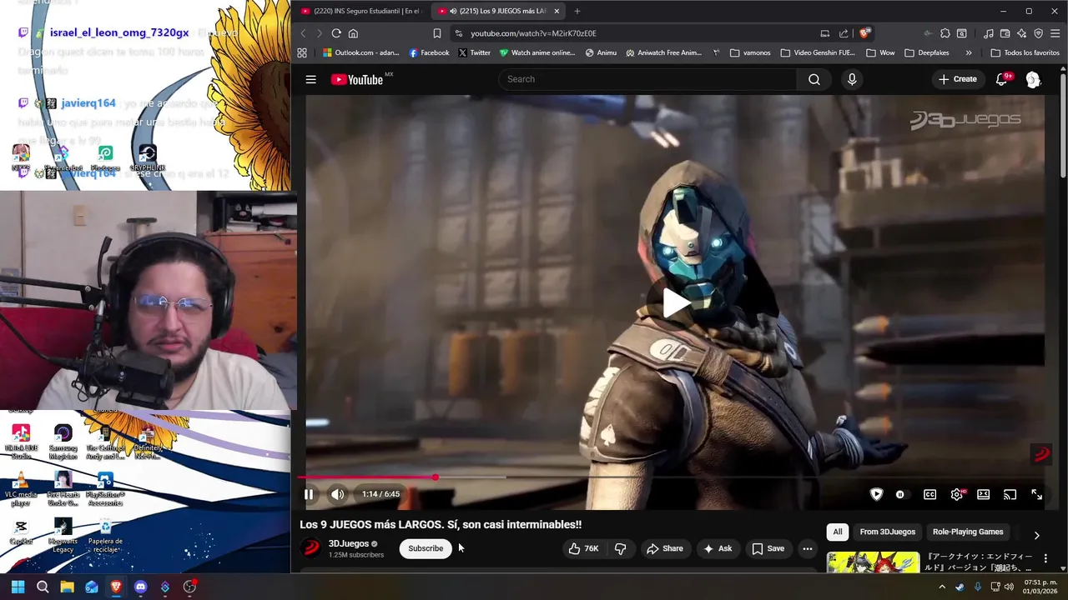This screenshot has height=600, width=1068.
Task: Switch to the INS Seguro Estudiantil tab
Action: tap(360, 11)
